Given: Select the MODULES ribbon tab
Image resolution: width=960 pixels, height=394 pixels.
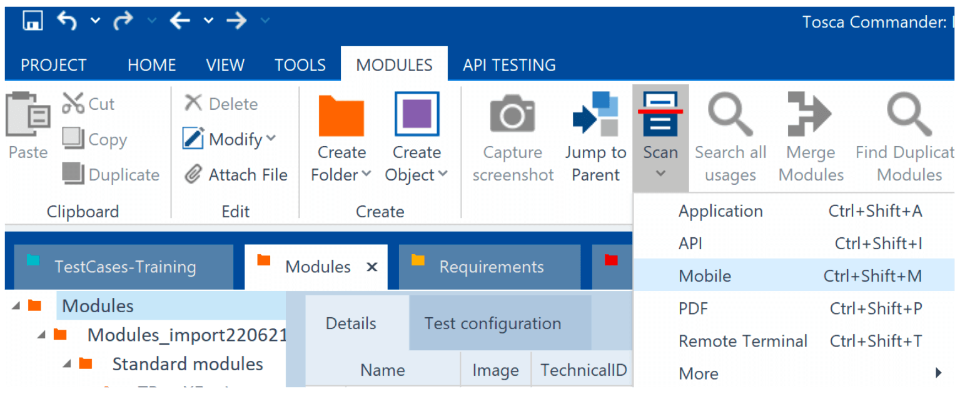Looking at the screenshot, I should coord(395,65).
